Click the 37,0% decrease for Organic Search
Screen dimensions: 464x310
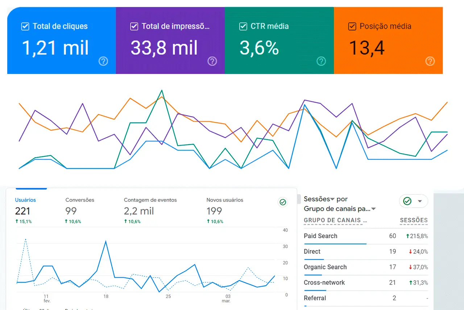click(x=418, y=268)
